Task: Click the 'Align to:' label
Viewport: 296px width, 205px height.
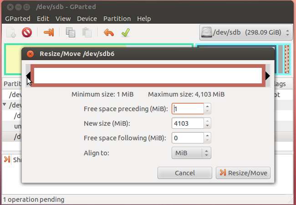Action: (x=97, y=153)
